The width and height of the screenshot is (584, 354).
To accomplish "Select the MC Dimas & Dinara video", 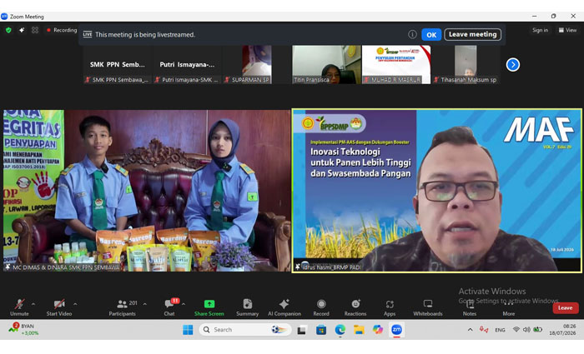I will pyautogui.click(x=147, y=191).
